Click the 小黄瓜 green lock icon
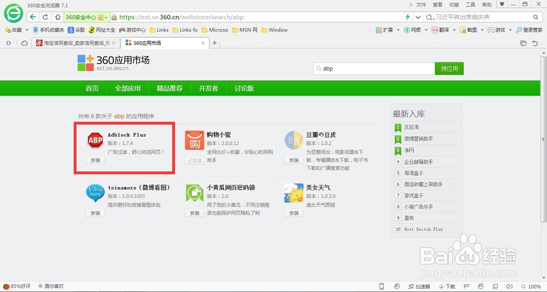547x292 pixels. pyautogui.click(x=194, y=193)
